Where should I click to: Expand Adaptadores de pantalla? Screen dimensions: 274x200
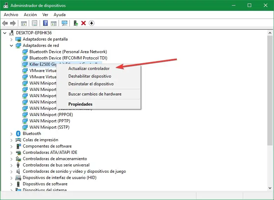click(x=12, y=40)
